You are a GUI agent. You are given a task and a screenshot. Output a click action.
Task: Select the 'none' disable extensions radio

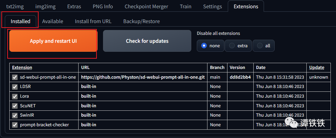pyautogui.click(x=211, y=46)
